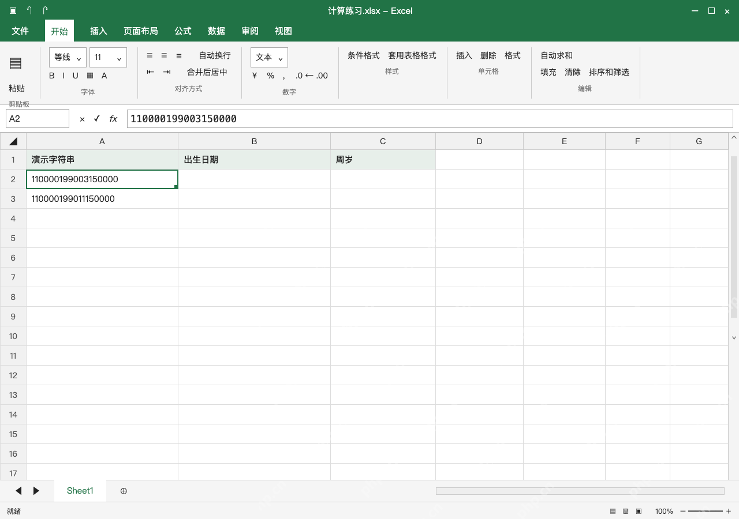Toggle bold formatting

[x=52, y=76]
